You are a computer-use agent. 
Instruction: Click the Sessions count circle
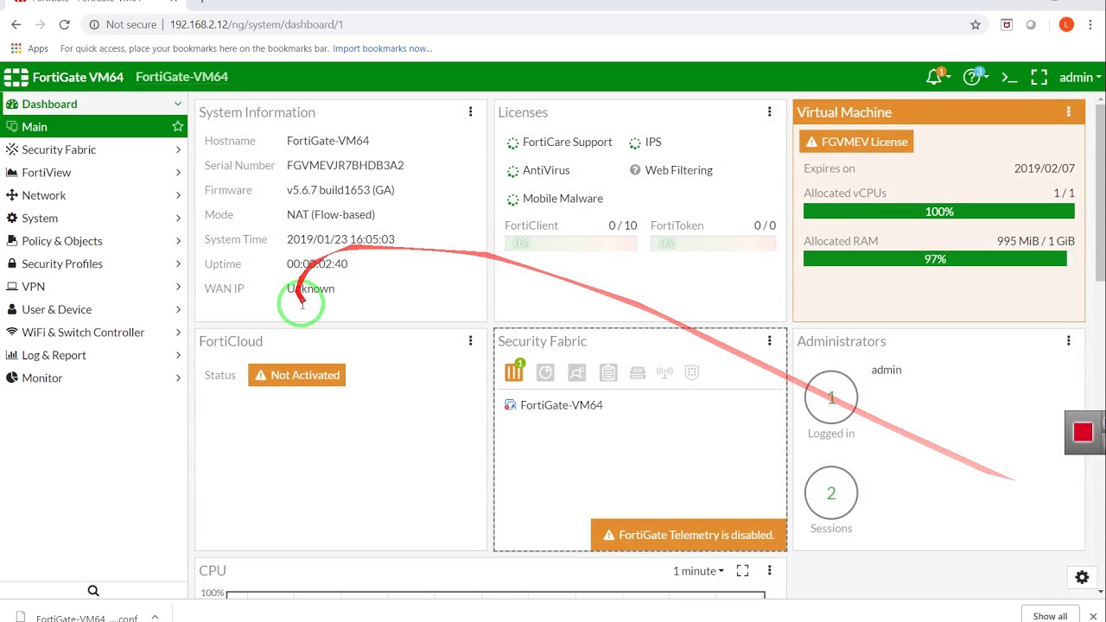[831, 493]
